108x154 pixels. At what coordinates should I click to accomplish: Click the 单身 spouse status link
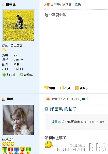17,65
